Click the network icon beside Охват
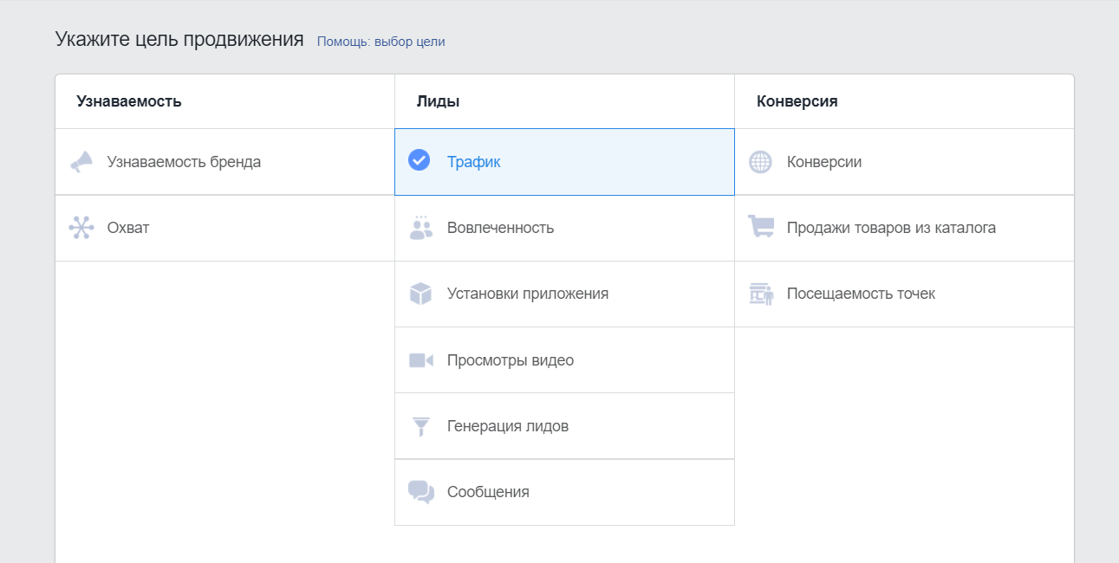Image resolution: width=1119 pixels, height=563 pixels. (81, 228)
